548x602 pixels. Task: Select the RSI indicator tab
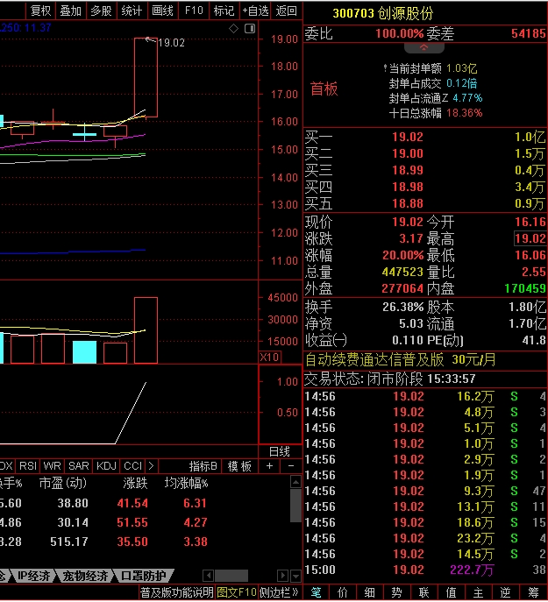click(28, 466)
